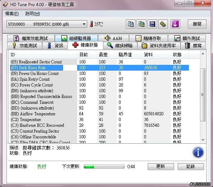The width and height of the screenshot is (213, 187).
Task: Click the file benchmark tab icon
Action: tap(16, 38)
